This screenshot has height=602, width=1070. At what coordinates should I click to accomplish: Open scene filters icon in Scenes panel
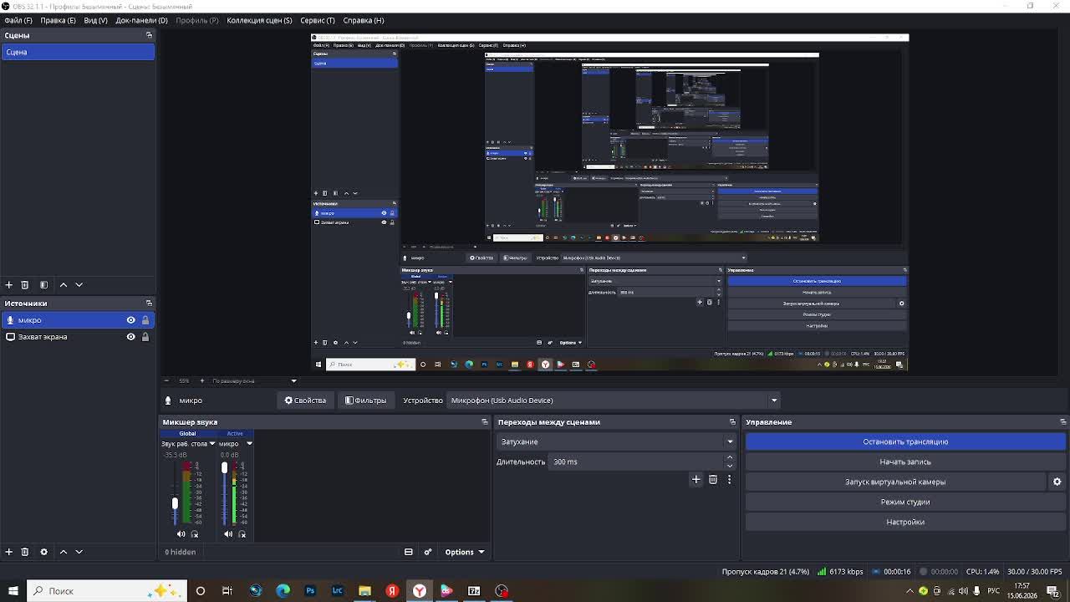44,284
